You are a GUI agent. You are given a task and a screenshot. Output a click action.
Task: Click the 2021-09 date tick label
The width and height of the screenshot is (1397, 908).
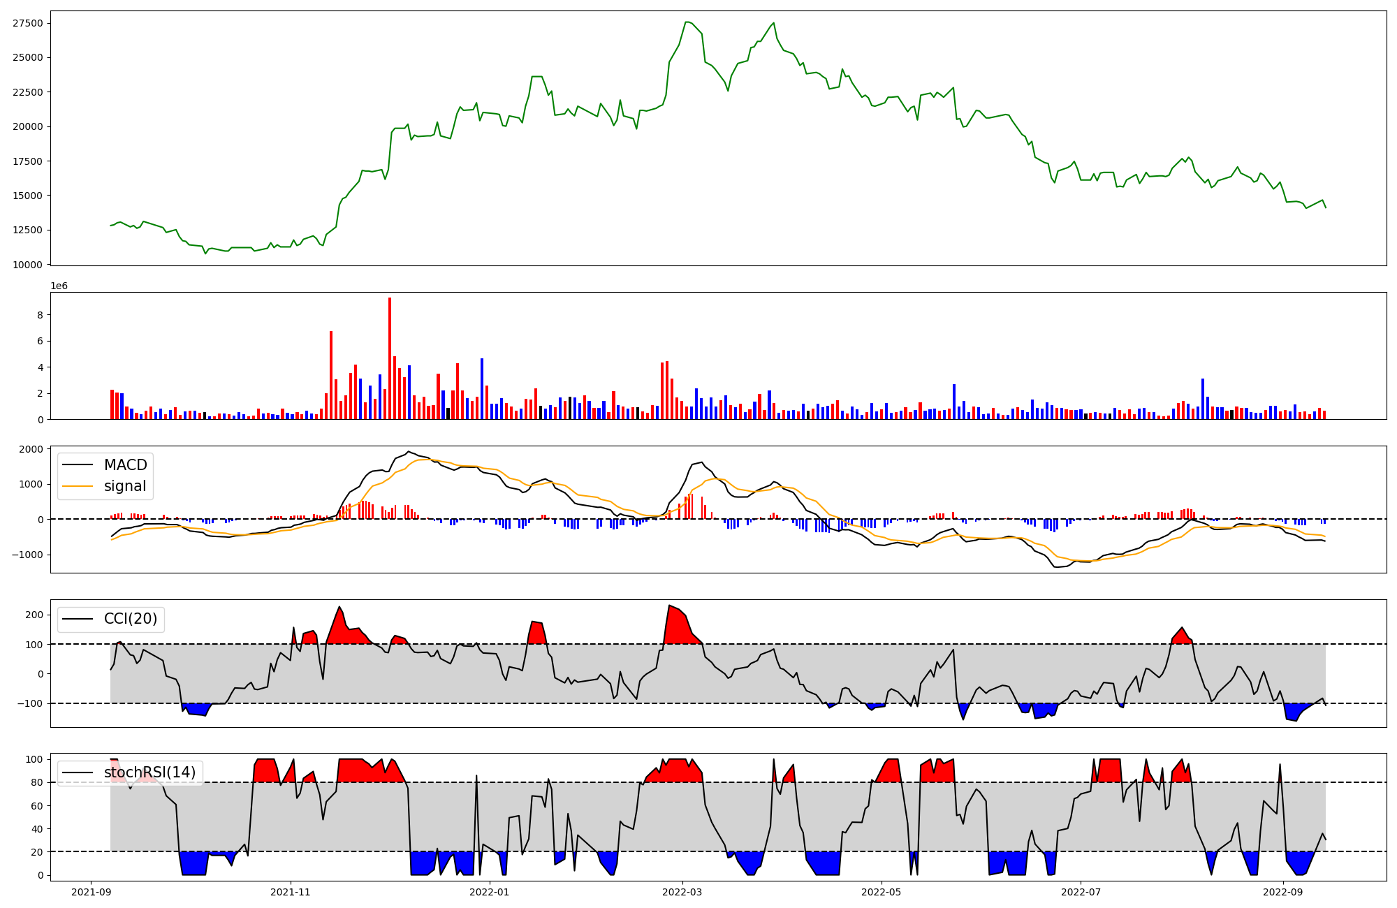[91, 892]
